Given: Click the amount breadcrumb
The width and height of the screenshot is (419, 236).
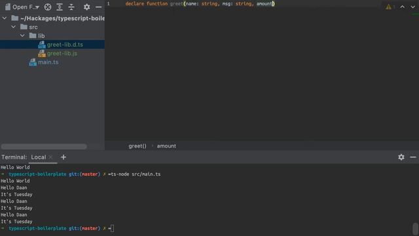Looking at the screenshot, I should [x=166, y=146].
